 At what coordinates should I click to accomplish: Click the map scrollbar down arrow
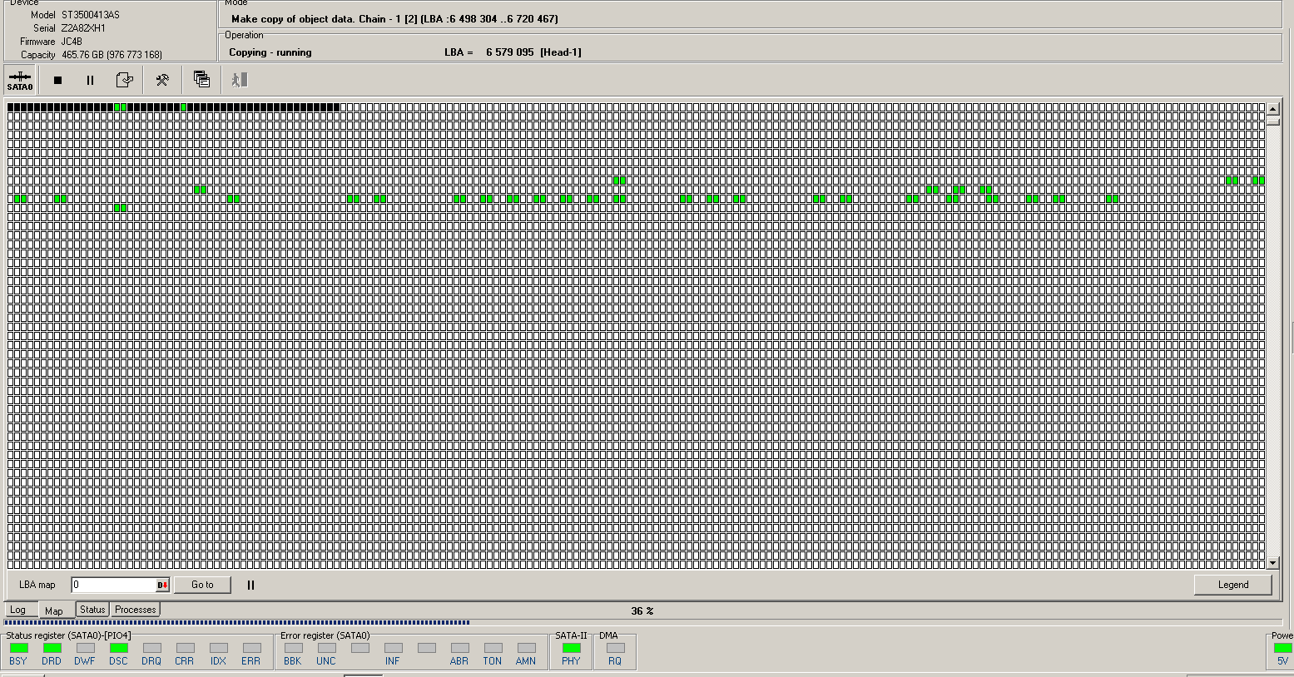coord(1272,563)
